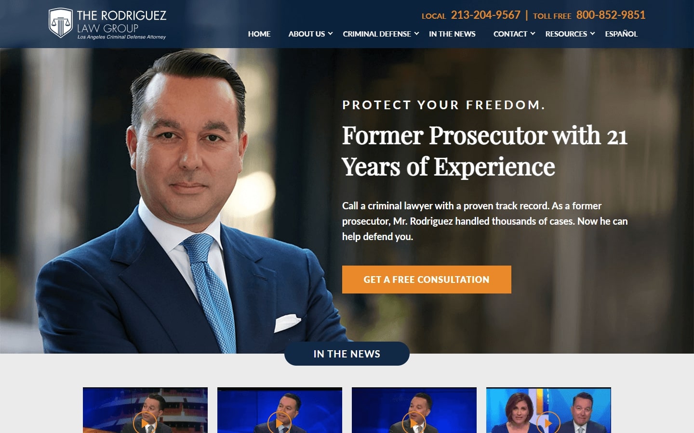Expand the Criminal Defense dropdown chevron
The image size is (694, 433).
tap(416, 34)
